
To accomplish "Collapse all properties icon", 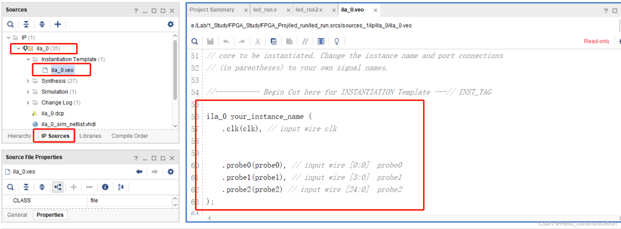I will coord(26,187).
